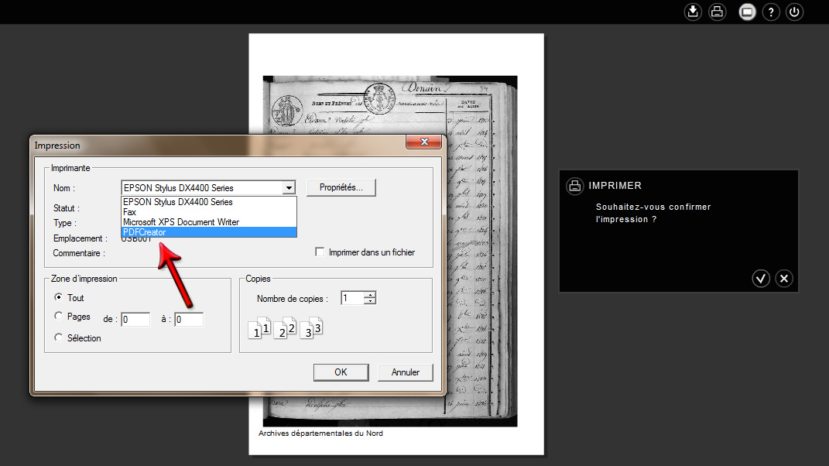This screenshot has width=829, height=466.
Task: Click the printer icon in top toolbar
Action: pyautogui.click(x=718, y=12)
